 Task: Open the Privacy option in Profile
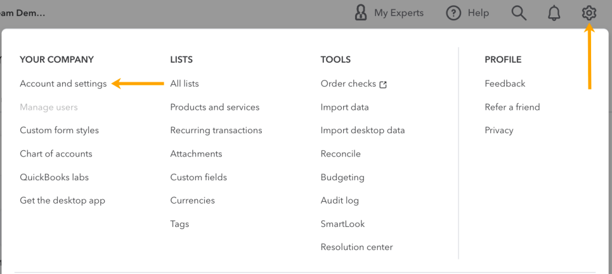498,130
